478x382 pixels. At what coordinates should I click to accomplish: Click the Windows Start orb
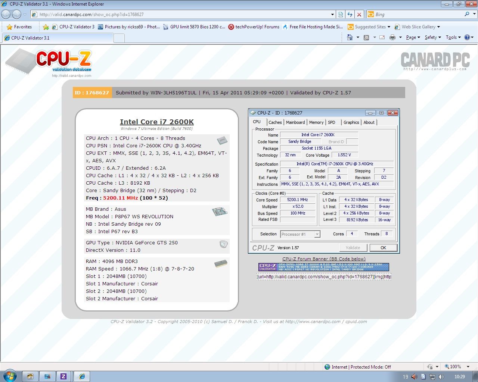point(10,376)
